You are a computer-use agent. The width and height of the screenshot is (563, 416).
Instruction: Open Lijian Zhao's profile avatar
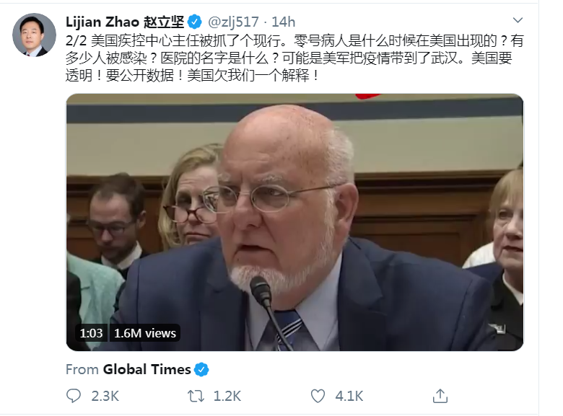tap(34, 35)
